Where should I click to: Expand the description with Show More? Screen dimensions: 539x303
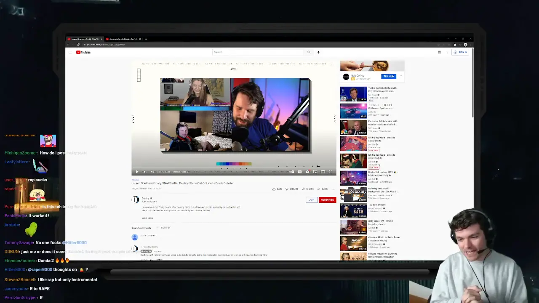147,218
